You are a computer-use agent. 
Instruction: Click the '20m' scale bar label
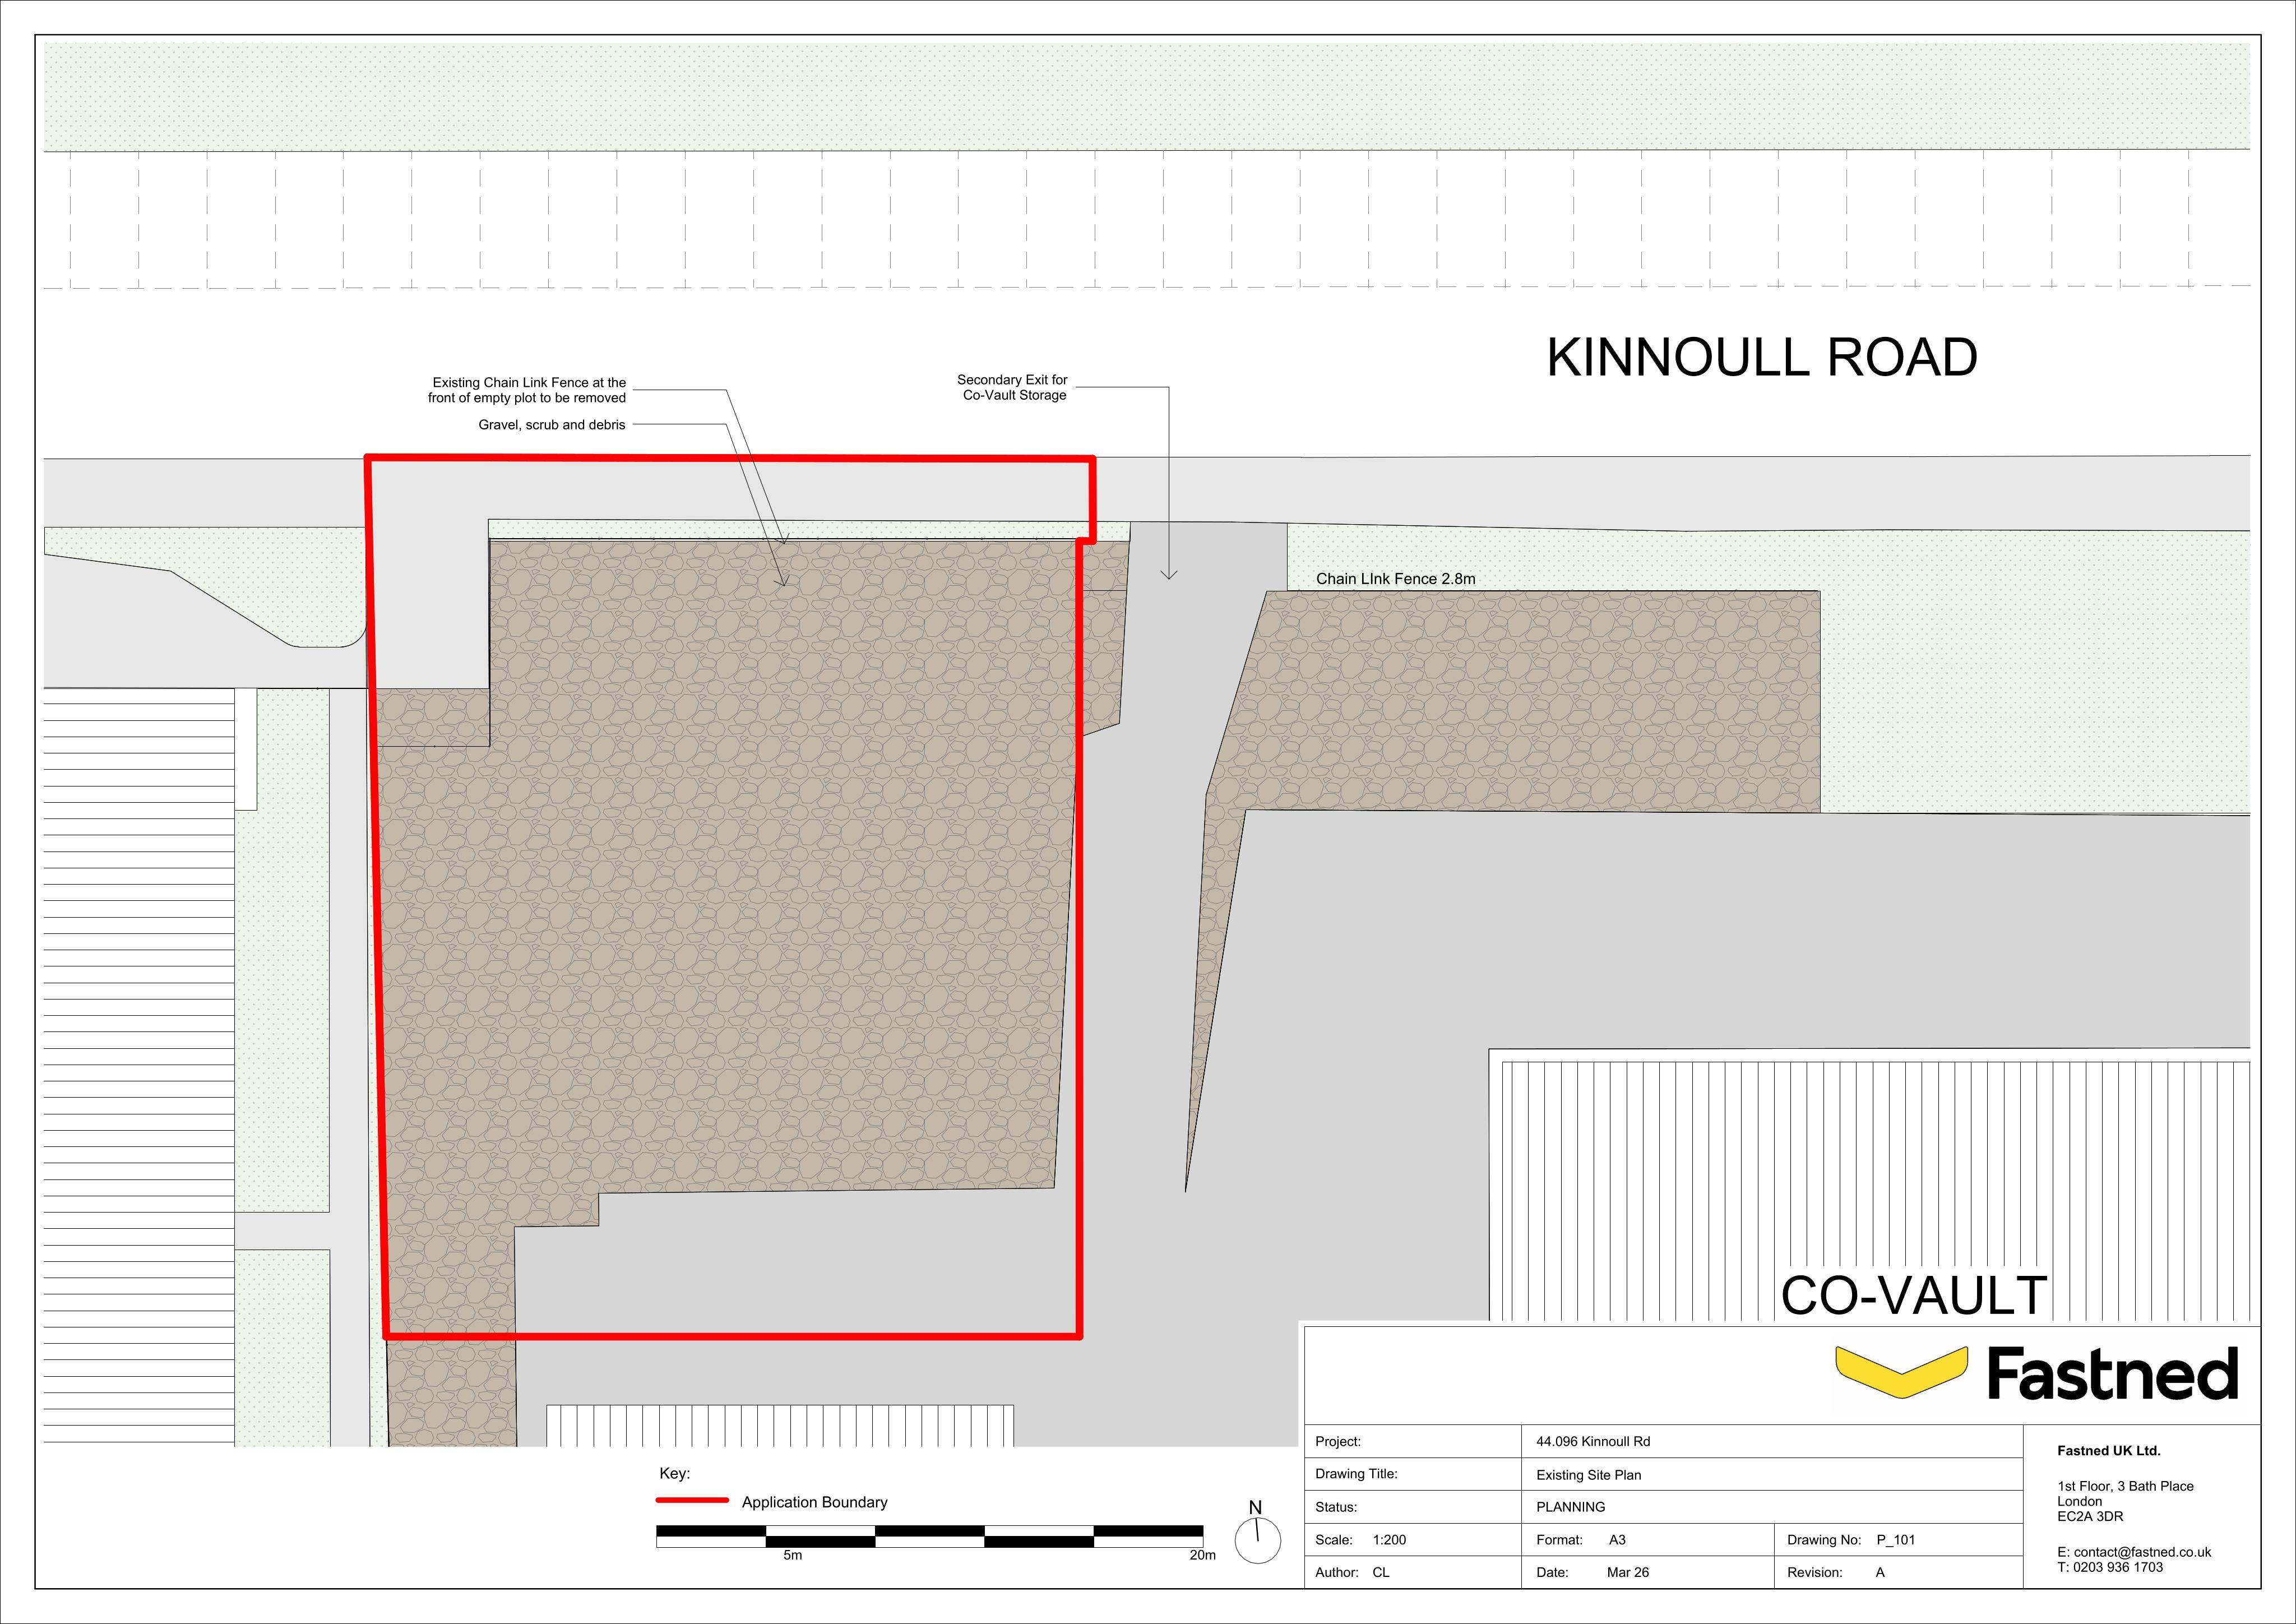[1203, 1555]
